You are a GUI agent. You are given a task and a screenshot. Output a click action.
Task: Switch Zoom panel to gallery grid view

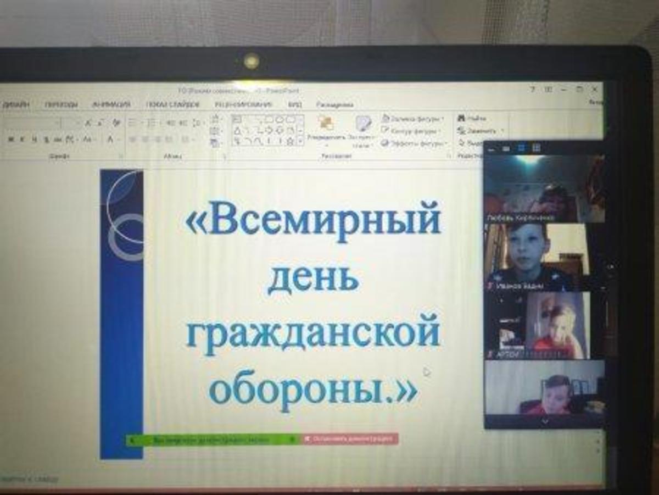pyautogui.click(x=537, y=148)
